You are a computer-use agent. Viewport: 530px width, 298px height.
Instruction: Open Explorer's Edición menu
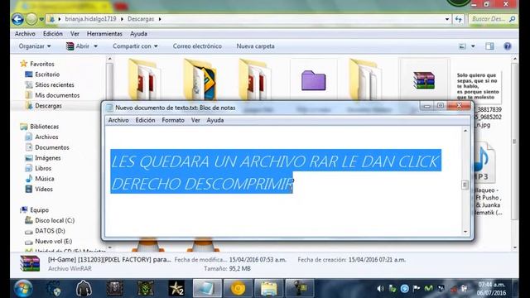[x=53, y=34]
